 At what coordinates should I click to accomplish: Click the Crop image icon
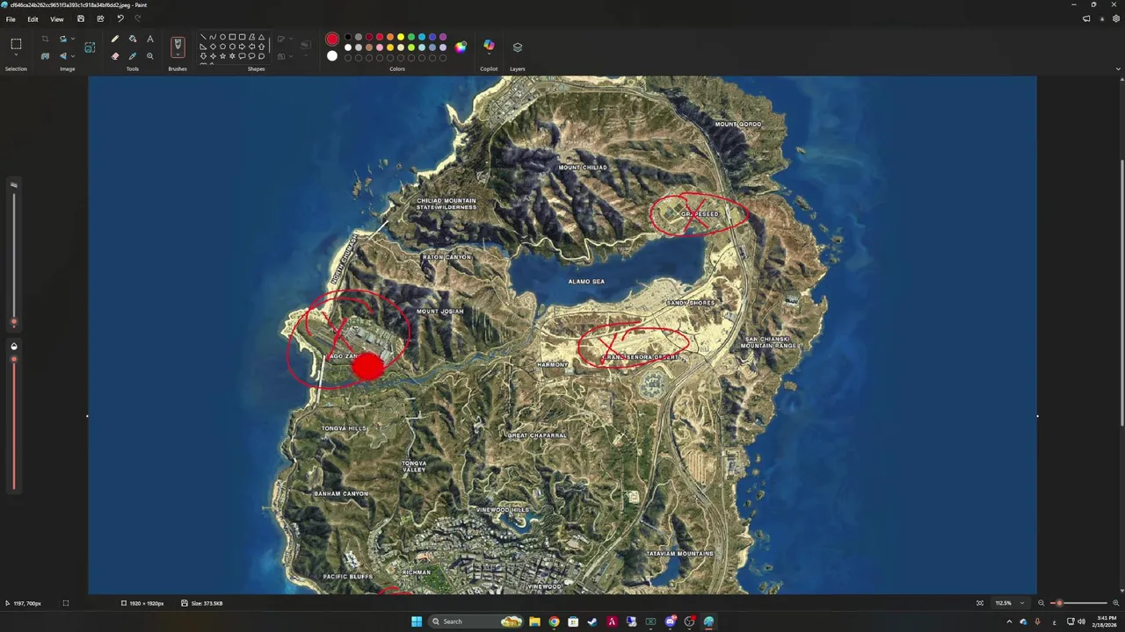pyautogui.click(x=45, y=39)
